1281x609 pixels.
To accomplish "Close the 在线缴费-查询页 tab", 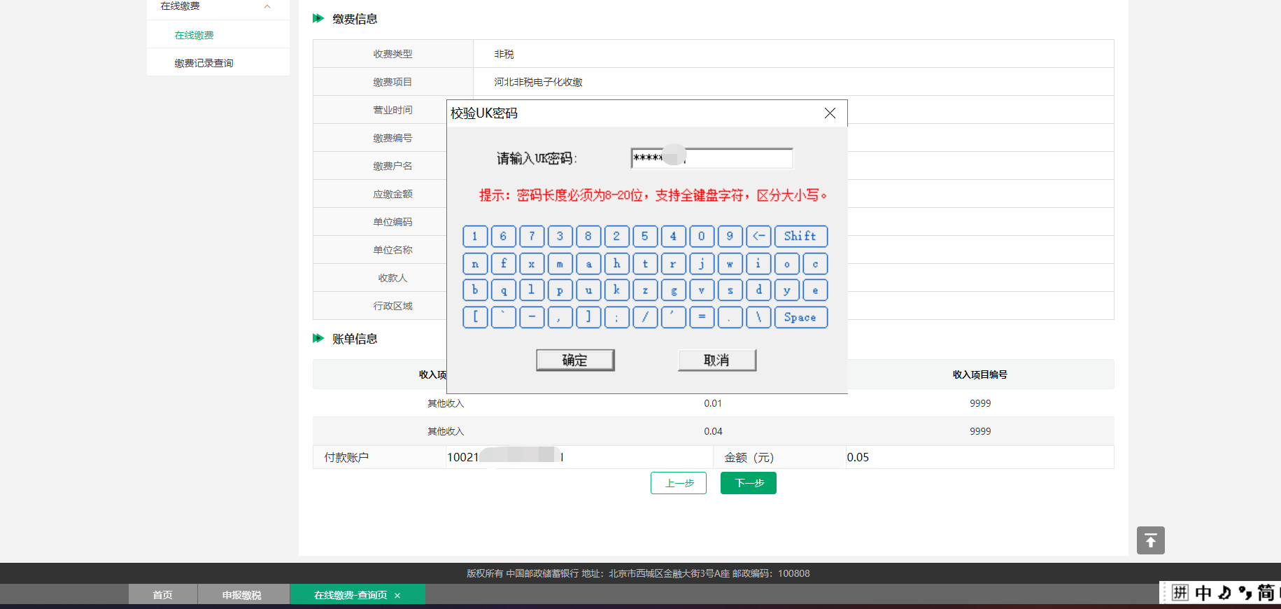I will 397,596.
